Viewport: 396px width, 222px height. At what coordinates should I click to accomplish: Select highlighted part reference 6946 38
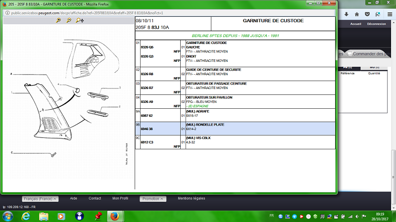tap(147, 129)
